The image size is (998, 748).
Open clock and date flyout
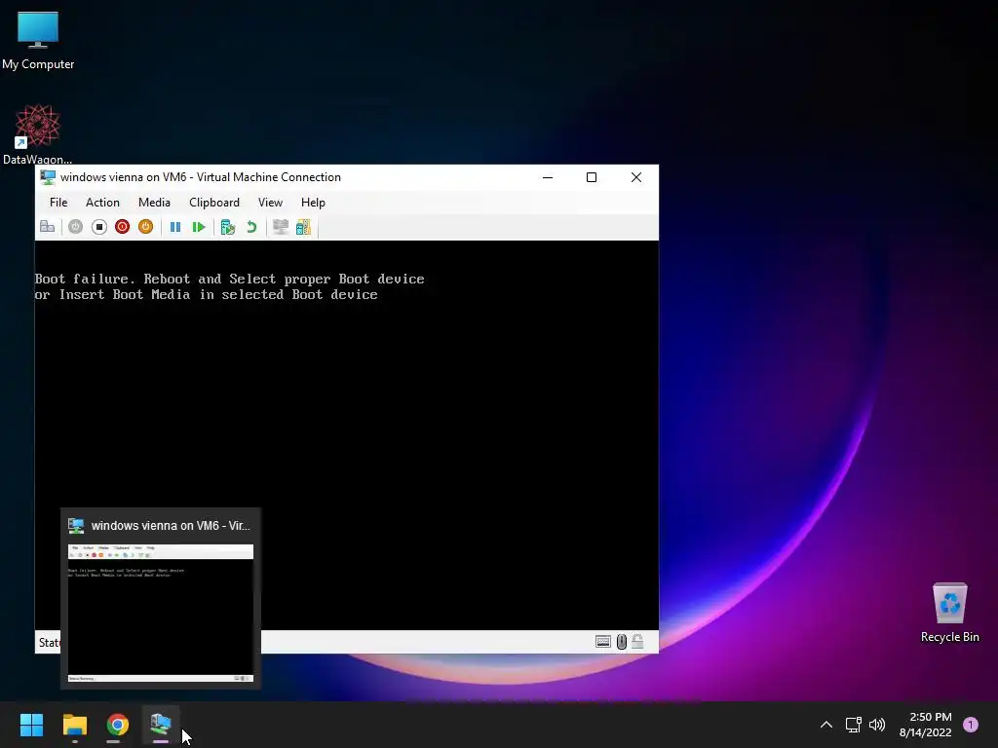[x=926, y=725]
